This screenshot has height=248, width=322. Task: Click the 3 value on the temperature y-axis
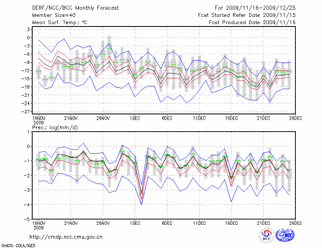click(x=28, y=29)
